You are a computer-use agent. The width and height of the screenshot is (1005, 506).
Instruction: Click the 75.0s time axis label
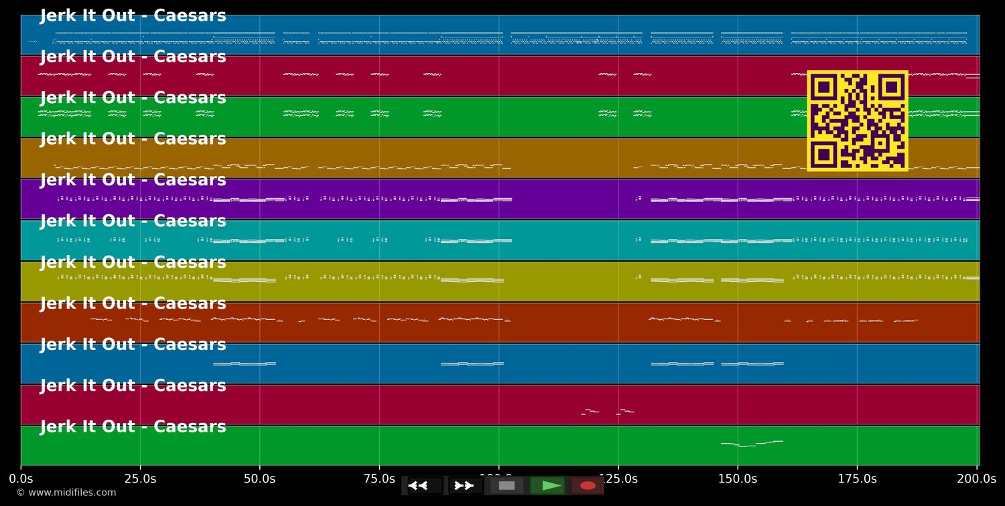(379, 479)
